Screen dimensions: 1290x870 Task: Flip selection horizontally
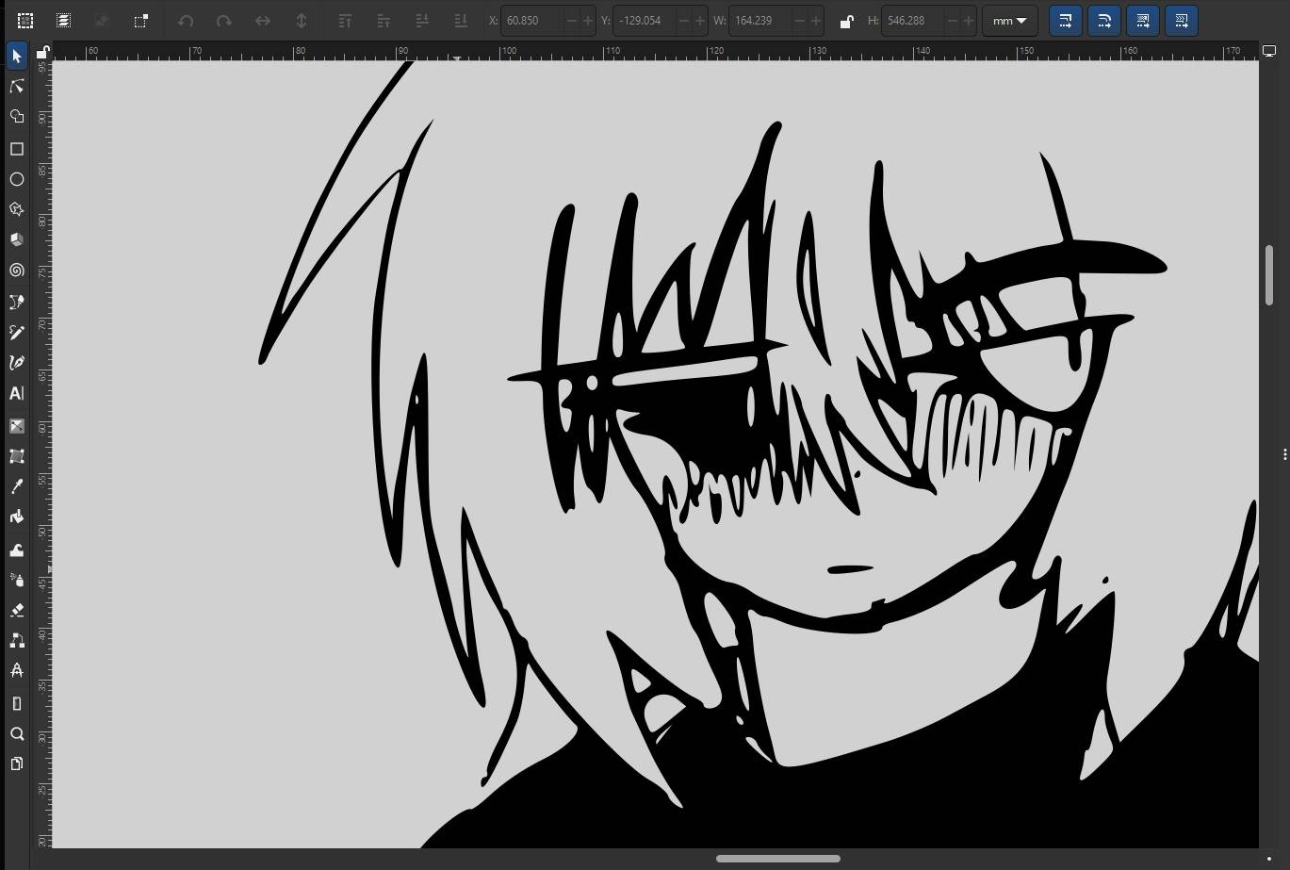(263, 21)
